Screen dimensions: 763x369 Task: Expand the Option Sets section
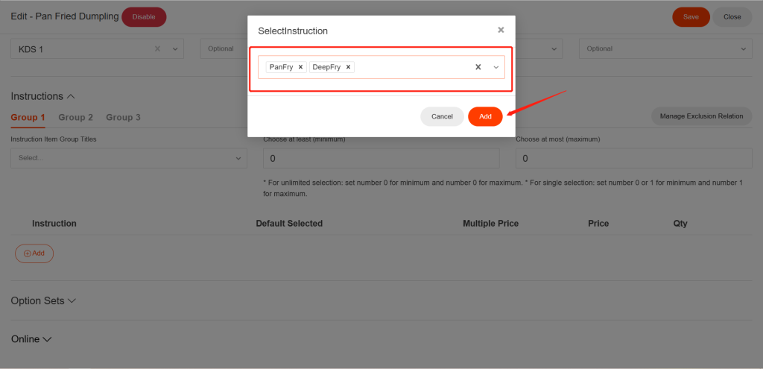point(43,300)
